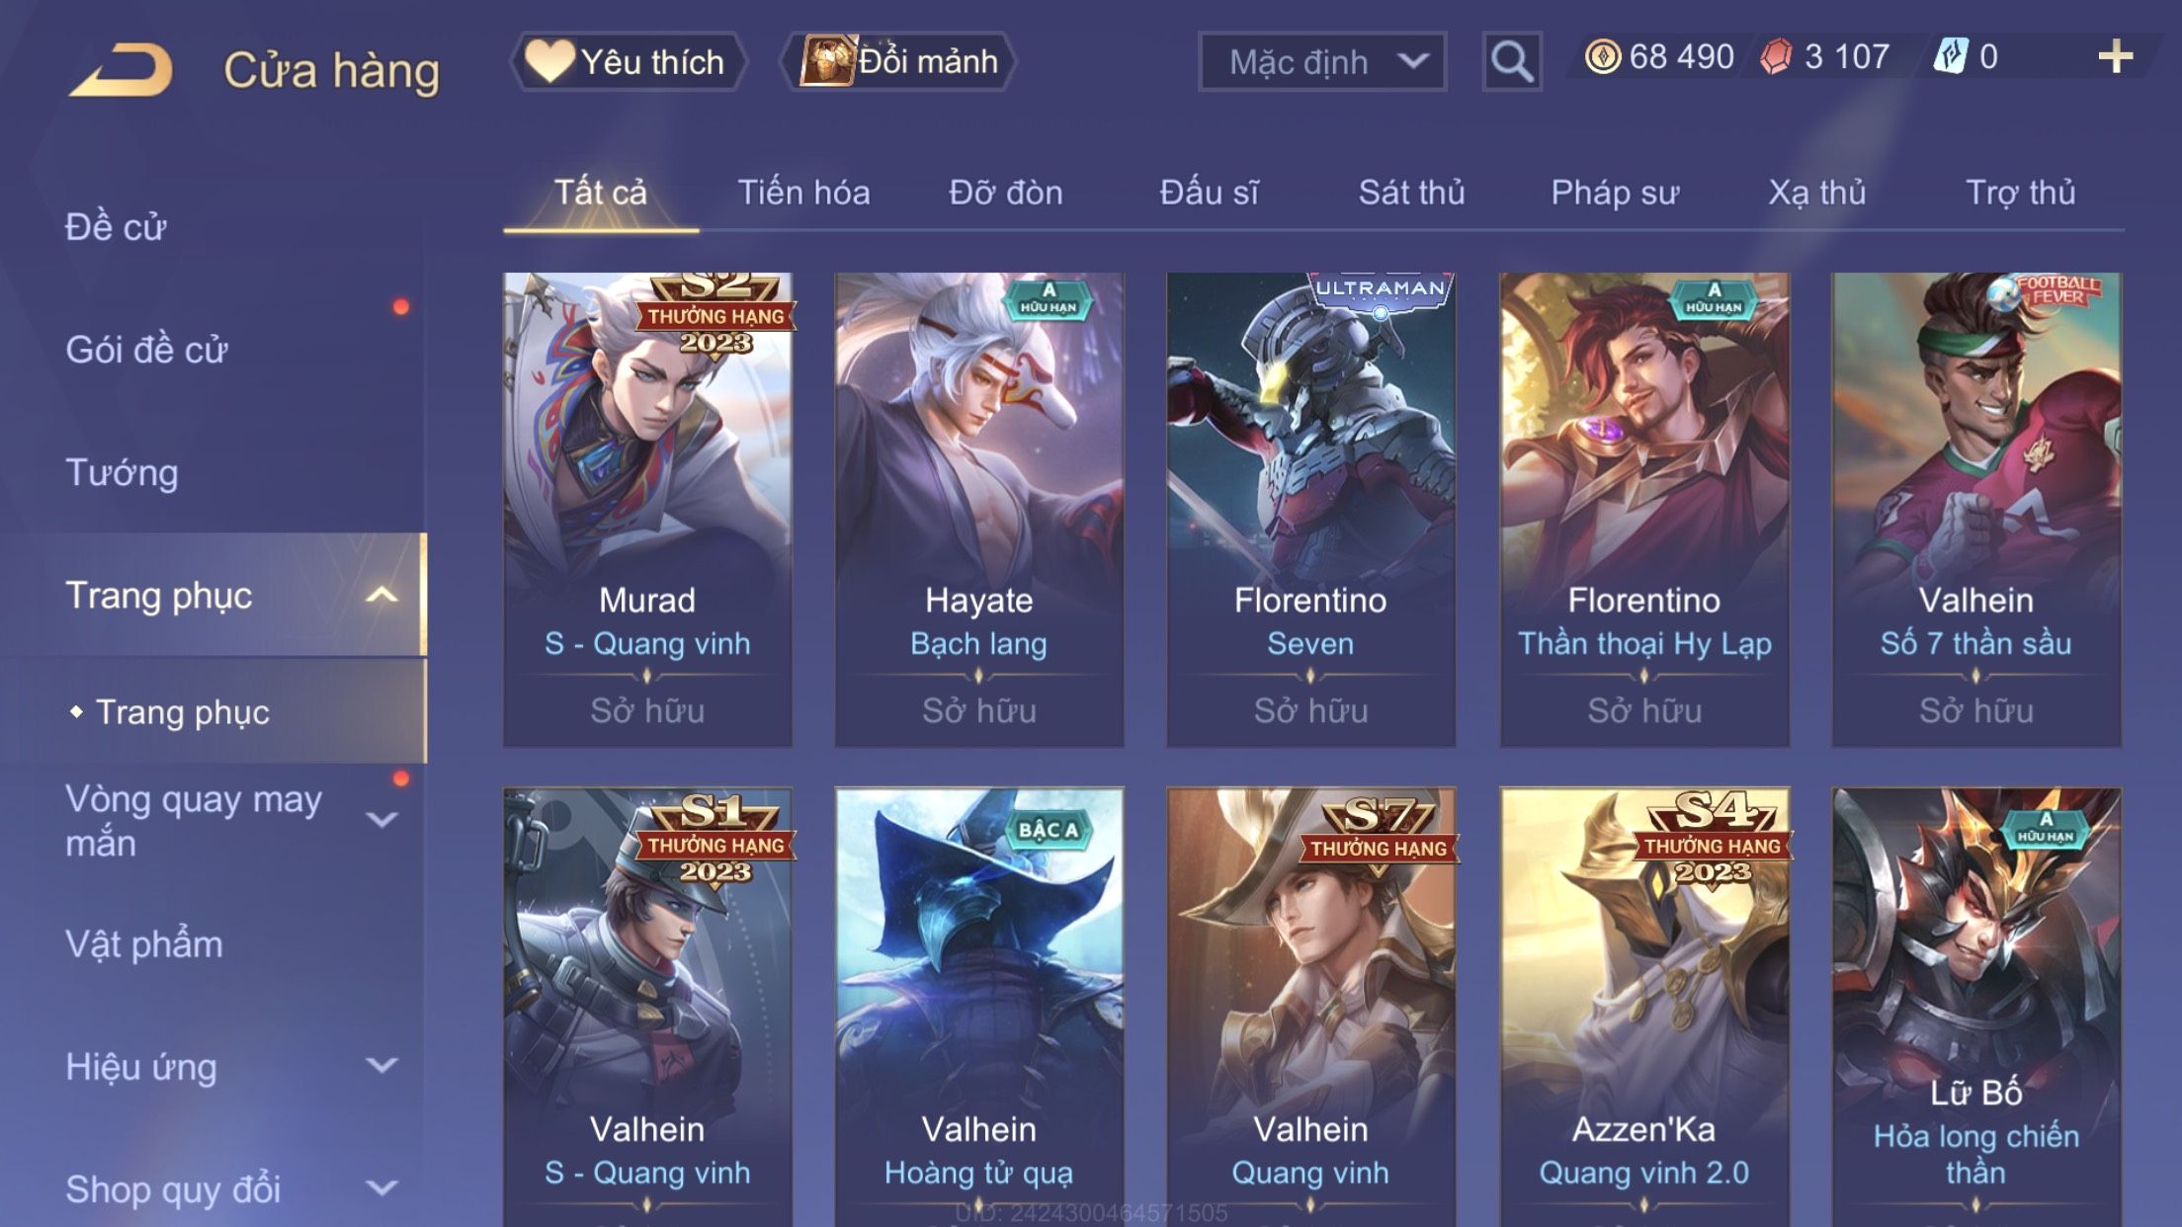Open Gói đề cử in sidebar

coord(146,350)
